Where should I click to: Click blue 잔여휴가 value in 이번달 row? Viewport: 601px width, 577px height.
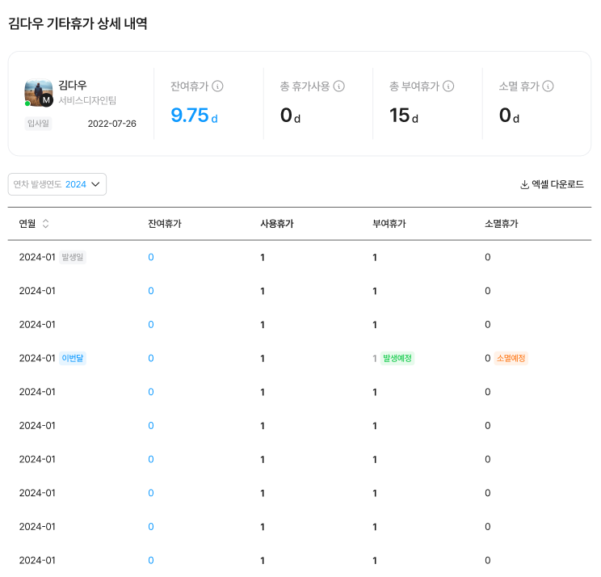point(151,358)
